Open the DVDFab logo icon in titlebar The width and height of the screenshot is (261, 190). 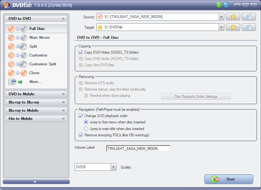(6, 4)
